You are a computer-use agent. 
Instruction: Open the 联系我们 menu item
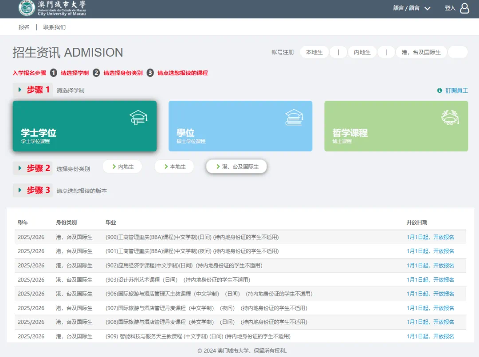click(x=54, y=27)
